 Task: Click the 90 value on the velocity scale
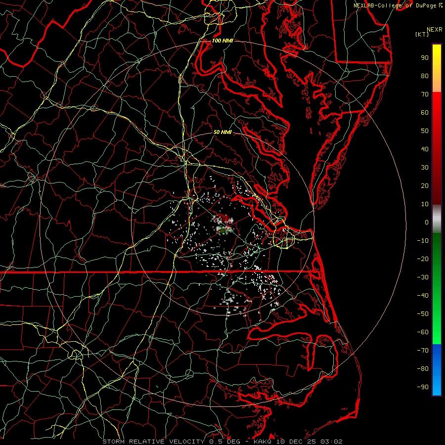pyautogui.click(x=425, y=58)
